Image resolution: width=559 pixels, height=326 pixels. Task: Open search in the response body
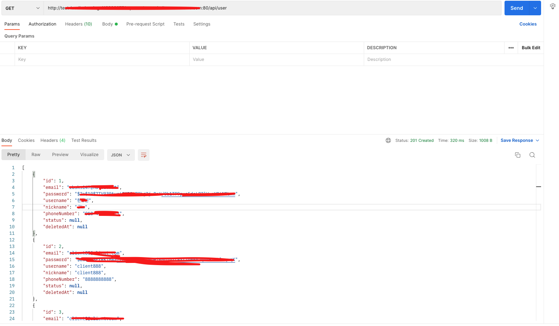pos(532,155)
